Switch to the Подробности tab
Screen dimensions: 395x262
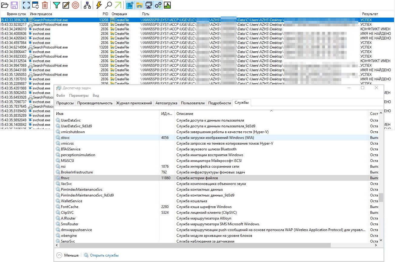[219, 103]
